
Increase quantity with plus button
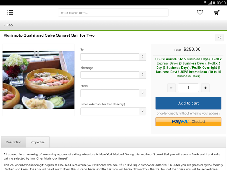click(x=205, y=88)
